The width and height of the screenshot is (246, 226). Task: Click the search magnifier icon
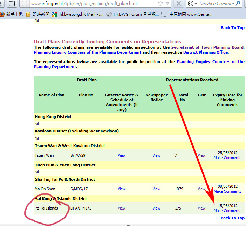tap(238, 4)
